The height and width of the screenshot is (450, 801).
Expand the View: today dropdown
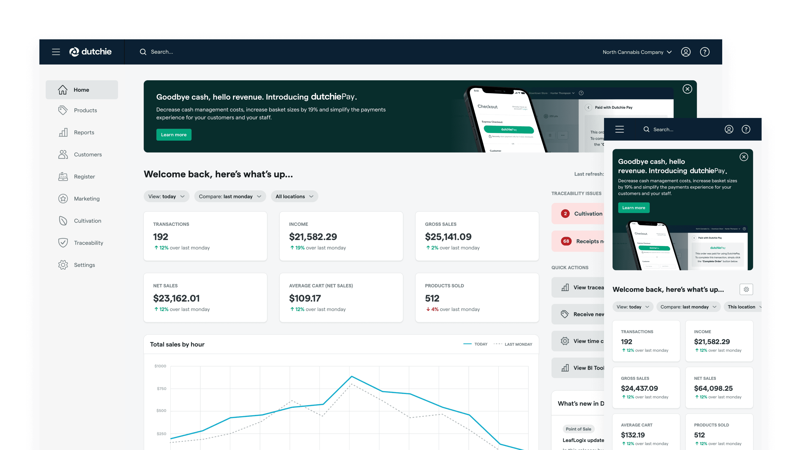(166, 196)
